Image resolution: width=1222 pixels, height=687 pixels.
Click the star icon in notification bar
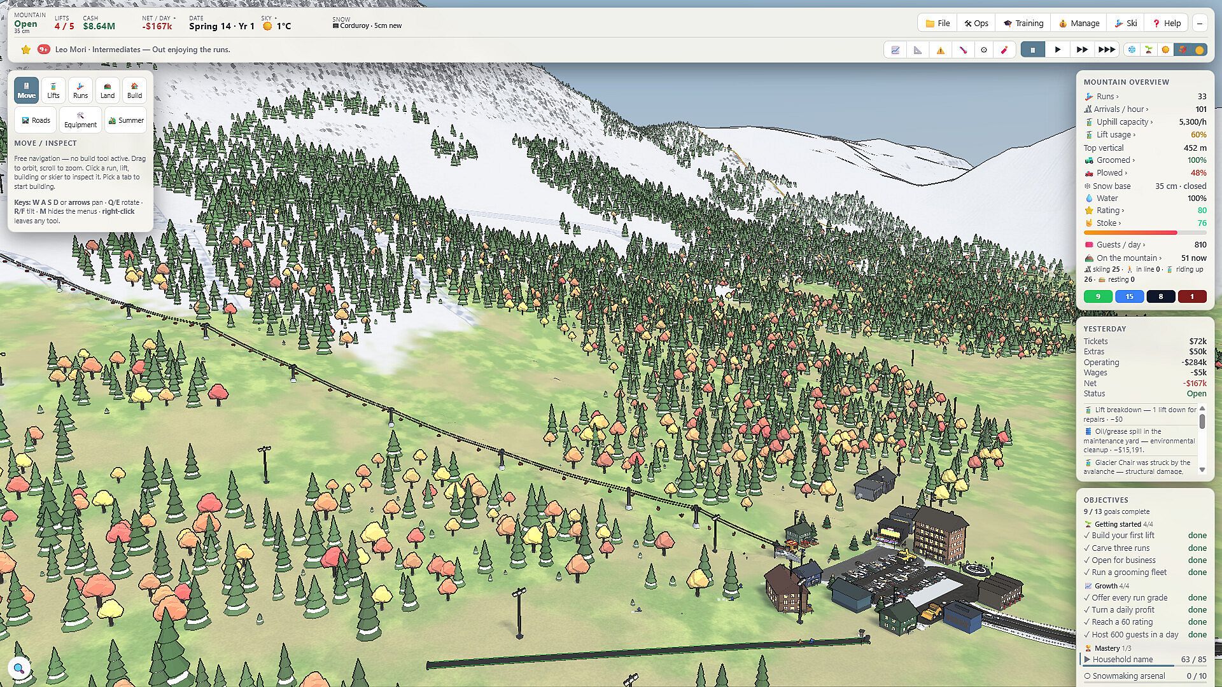pyautogui.click(x=25, y=50)
